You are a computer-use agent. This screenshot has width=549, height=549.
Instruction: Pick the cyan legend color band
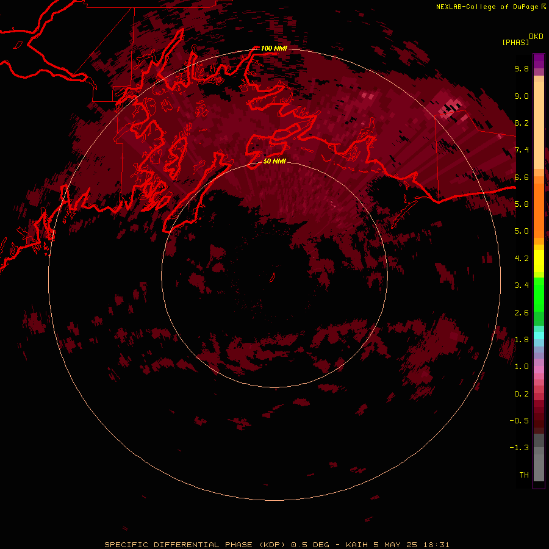(x=539, y=335)
